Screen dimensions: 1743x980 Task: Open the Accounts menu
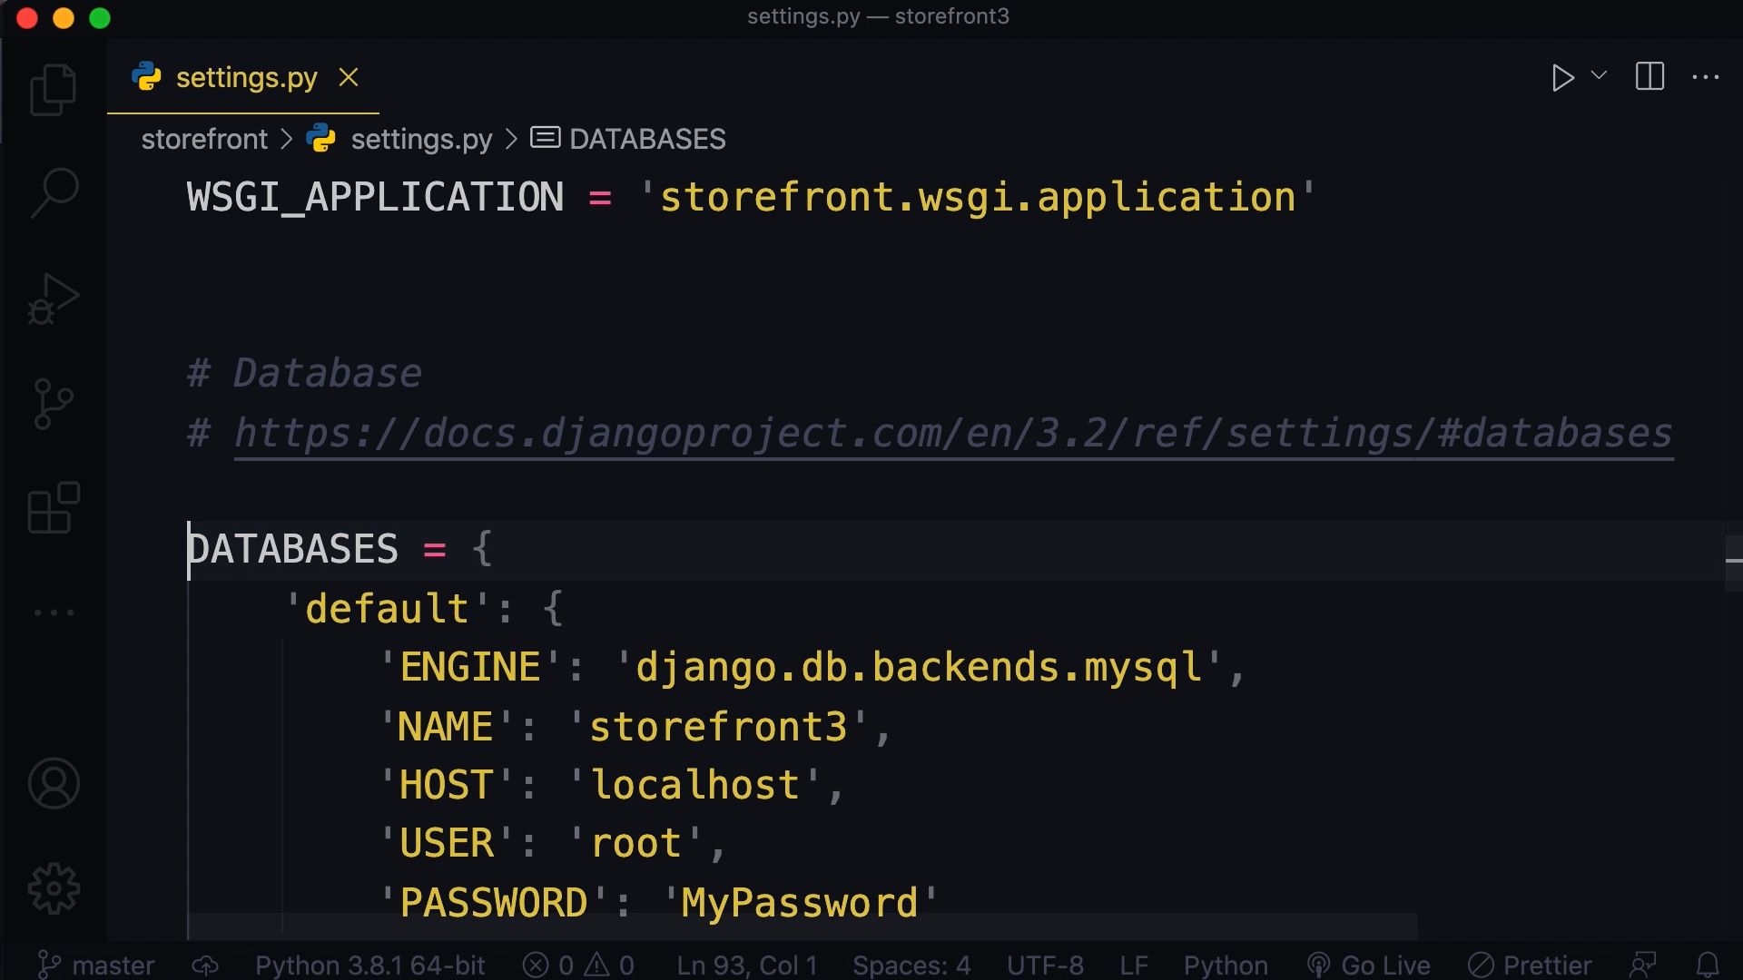pos(53,782)
